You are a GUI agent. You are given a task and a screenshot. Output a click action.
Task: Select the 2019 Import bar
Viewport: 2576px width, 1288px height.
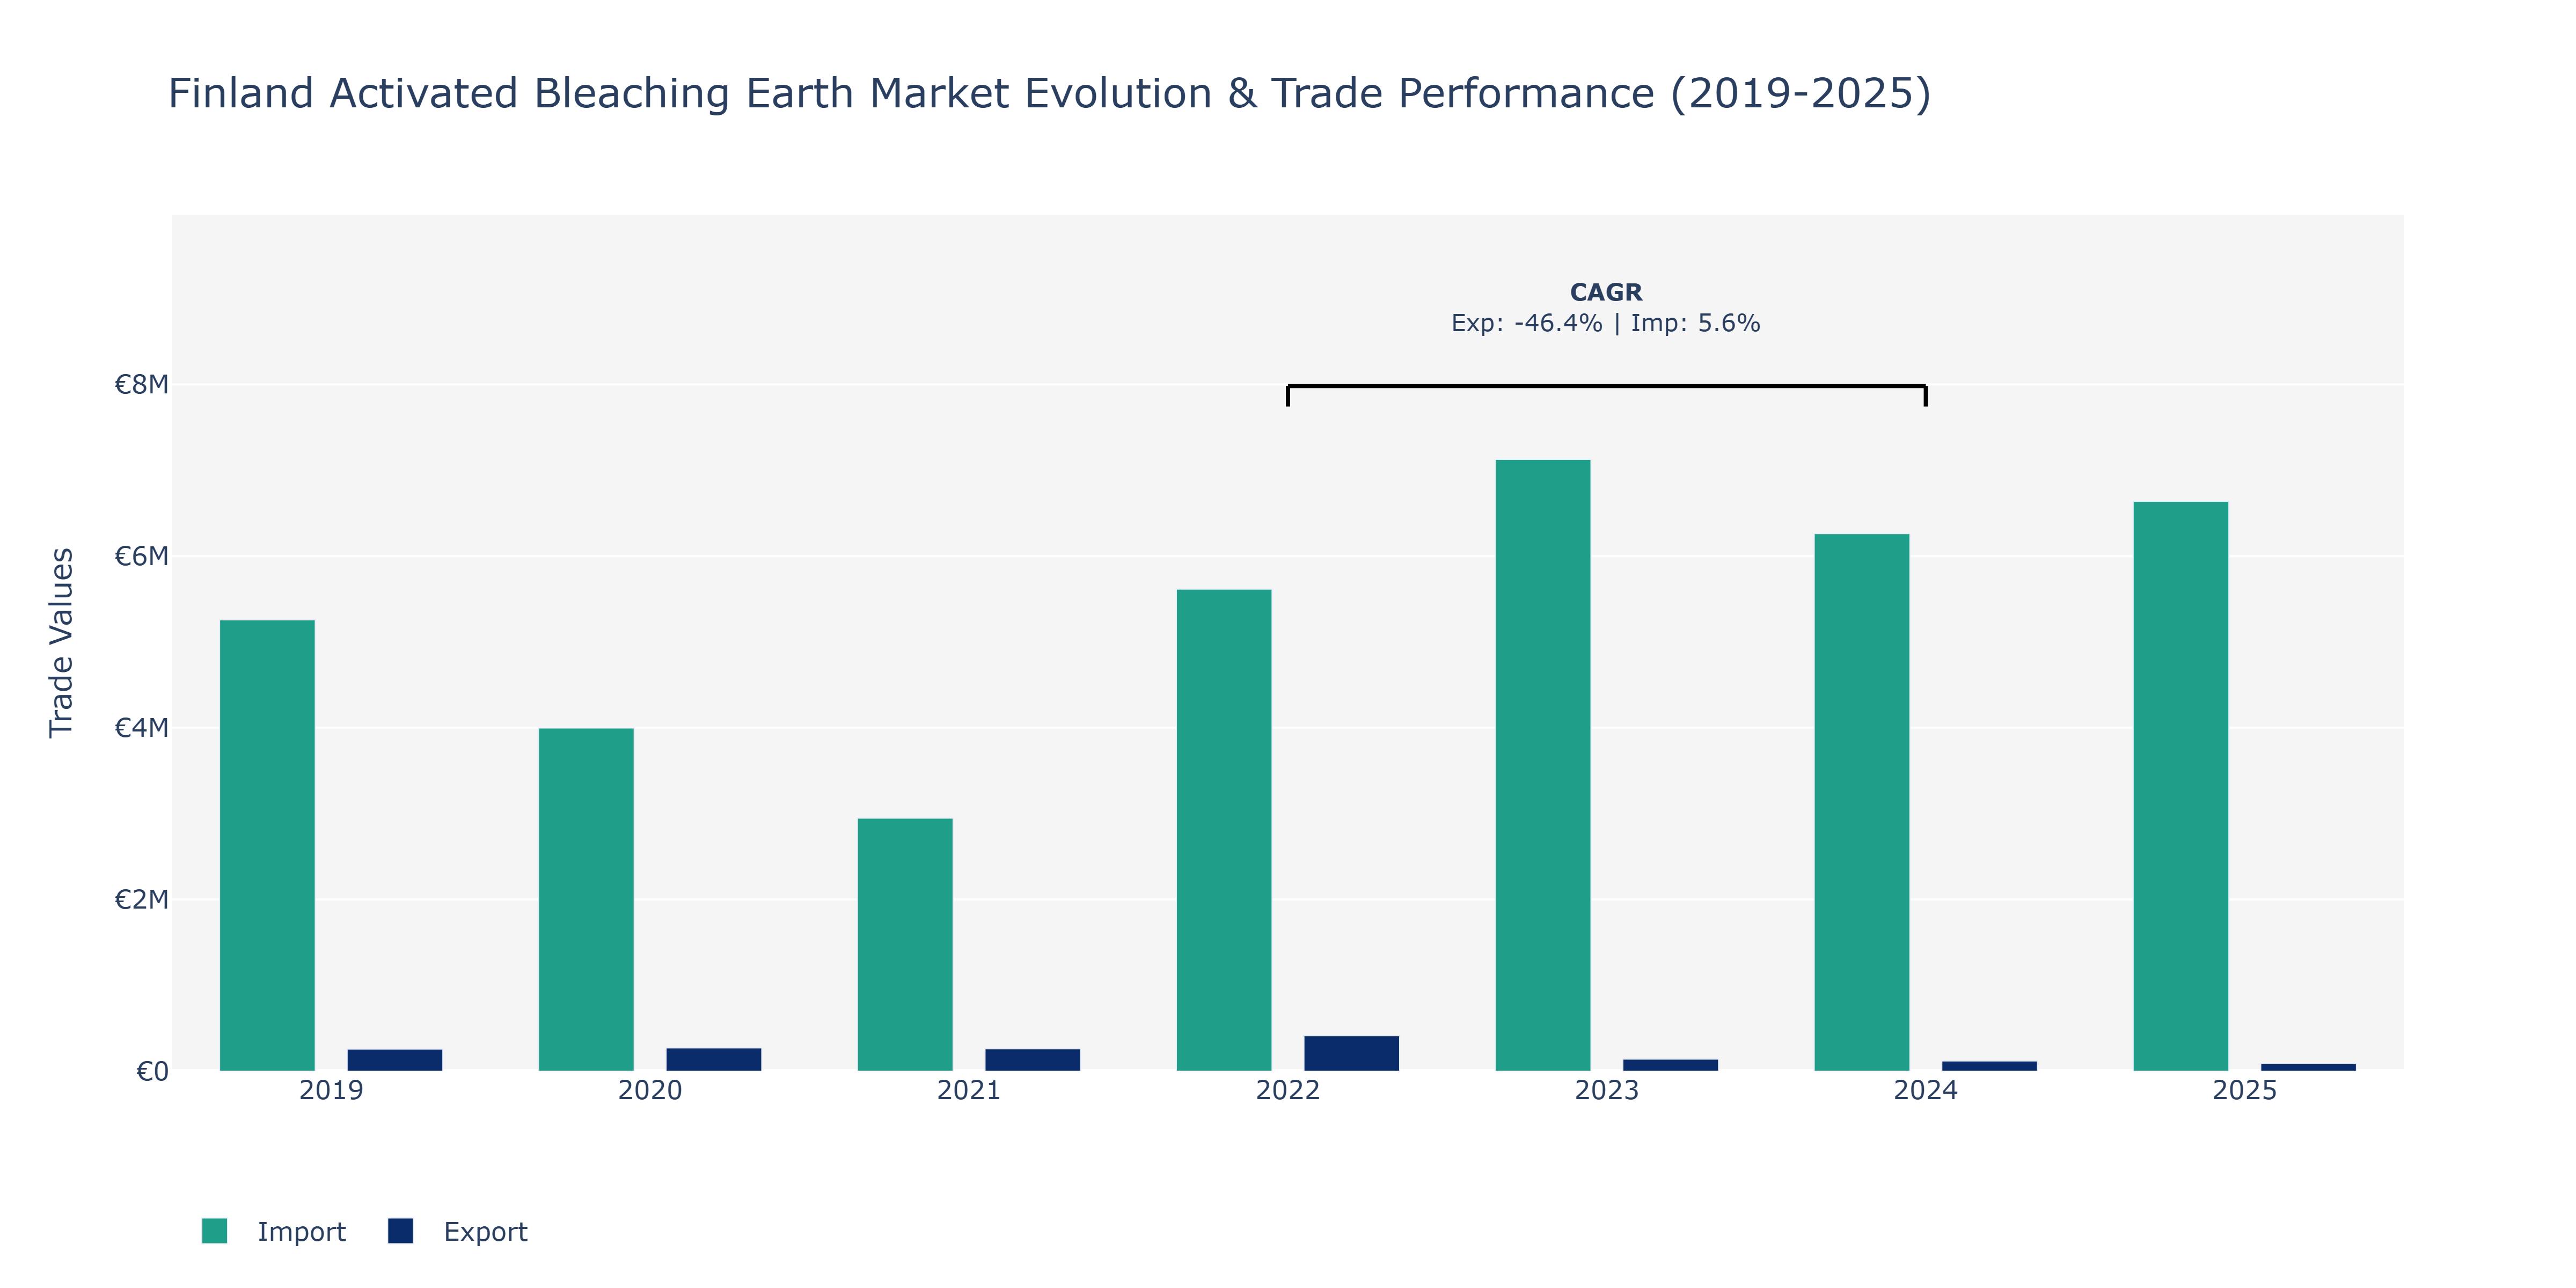tap(267, 845)
